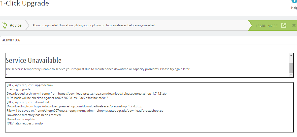
Task: Click the 1-Click Upgrade page title
Action: click(24, 4)
